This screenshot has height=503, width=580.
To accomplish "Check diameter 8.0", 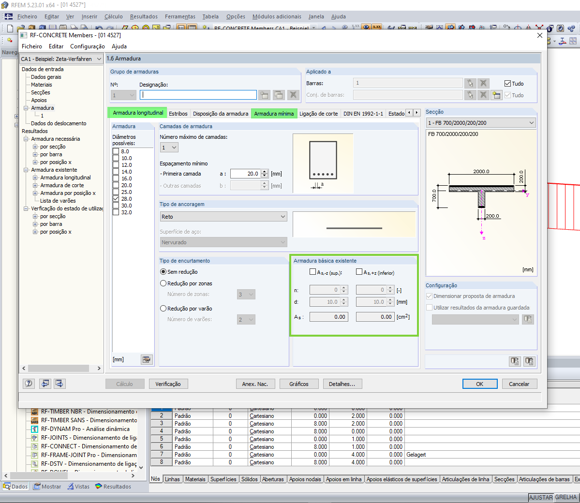I will tap(116, 151).
